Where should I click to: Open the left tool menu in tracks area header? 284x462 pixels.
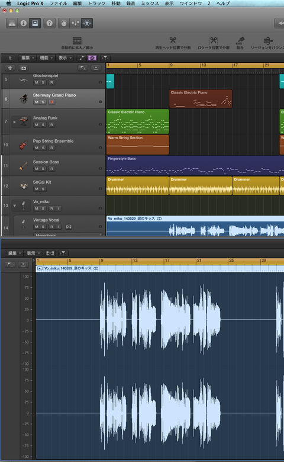tap(83, 68)
